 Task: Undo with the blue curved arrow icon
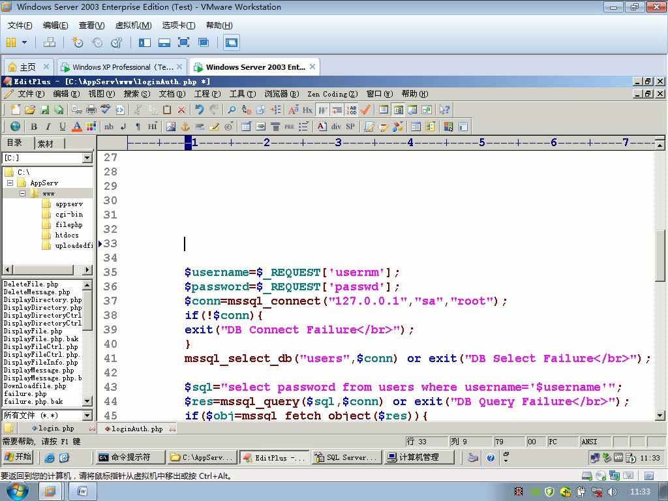199,110
